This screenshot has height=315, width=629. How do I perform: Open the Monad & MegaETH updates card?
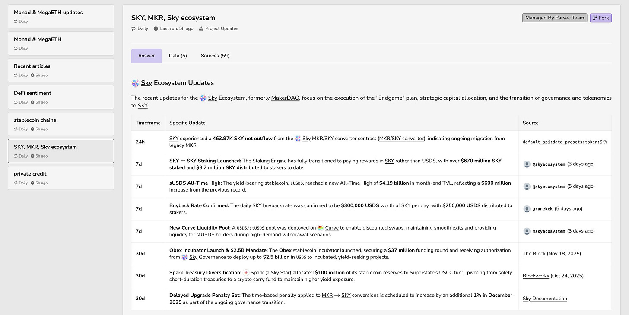(61, 16)
